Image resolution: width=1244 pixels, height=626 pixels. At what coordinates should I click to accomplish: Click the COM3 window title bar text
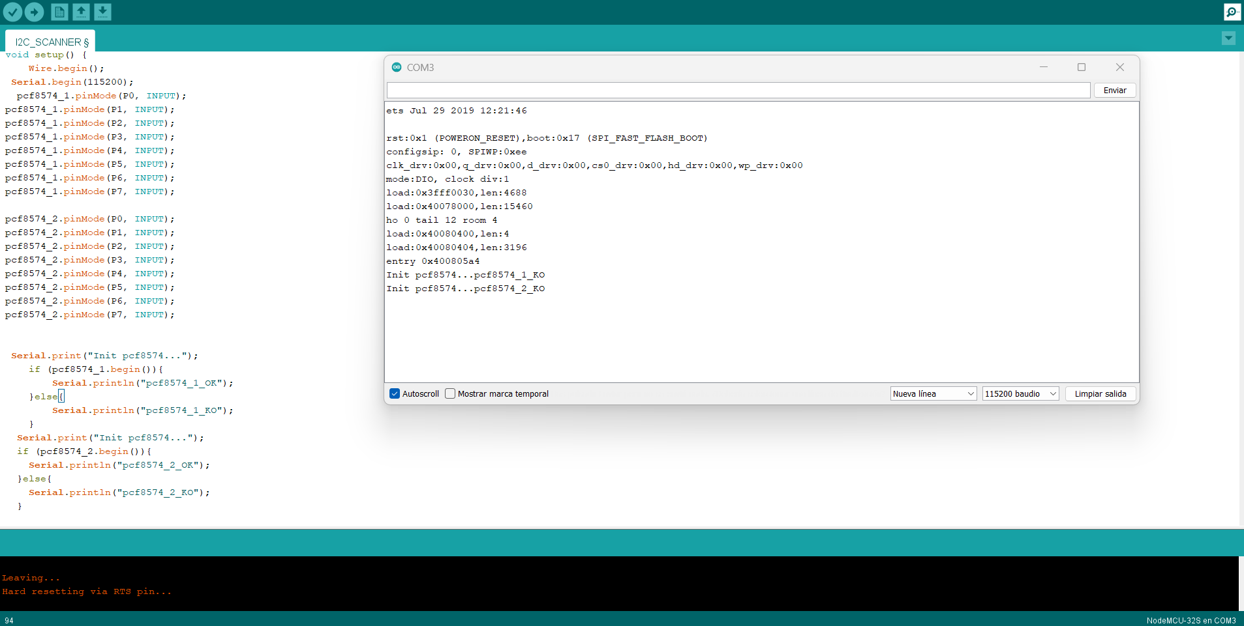[x=420, y=67]
